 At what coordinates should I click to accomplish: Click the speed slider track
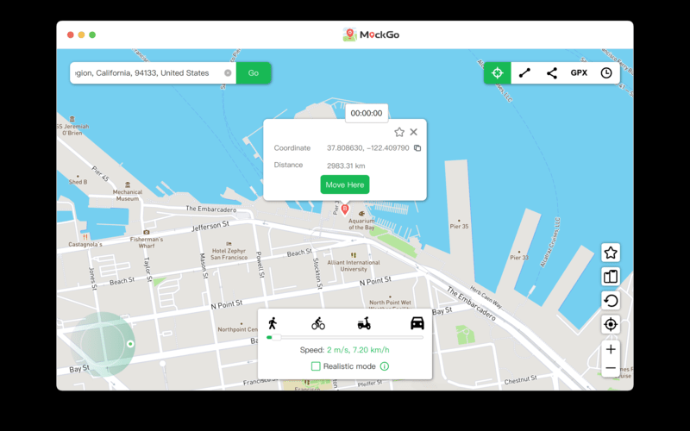point(345,338)
